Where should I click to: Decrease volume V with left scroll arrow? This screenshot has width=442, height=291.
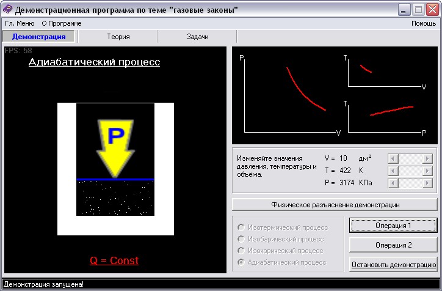tap(393, 158)
